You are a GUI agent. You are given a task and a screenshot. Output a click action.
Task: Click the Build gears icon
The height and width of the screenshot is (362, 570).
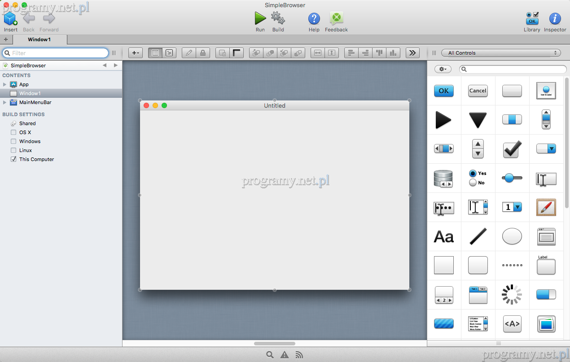(278, 19)
